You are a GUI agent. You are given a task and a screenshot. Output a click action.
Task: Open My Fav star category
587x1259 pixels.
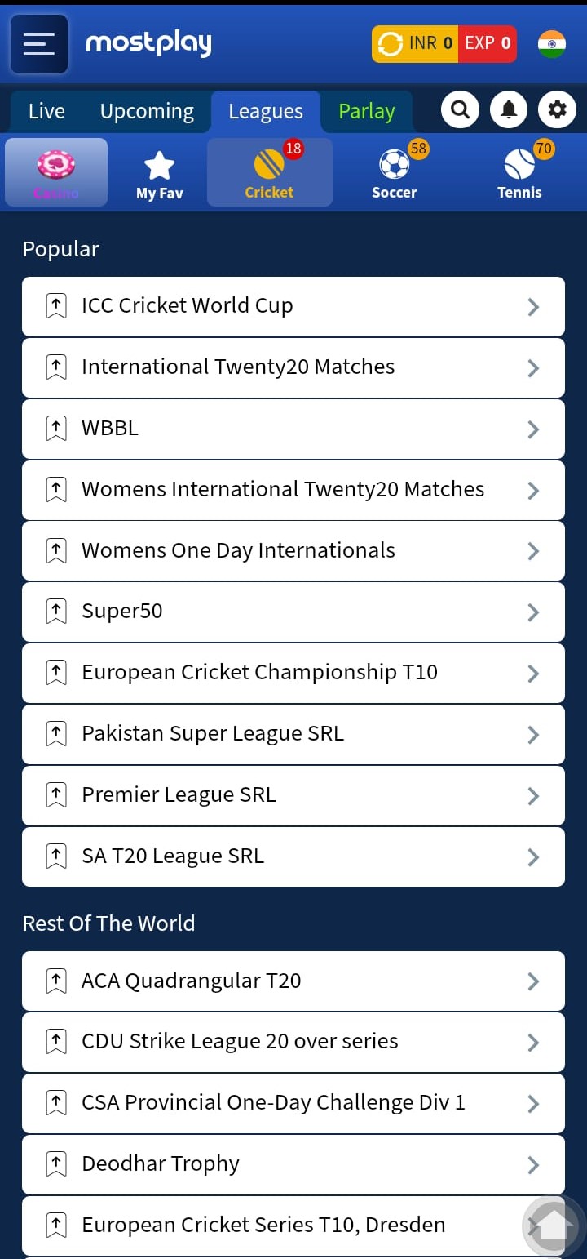click(x=159, y=172)
